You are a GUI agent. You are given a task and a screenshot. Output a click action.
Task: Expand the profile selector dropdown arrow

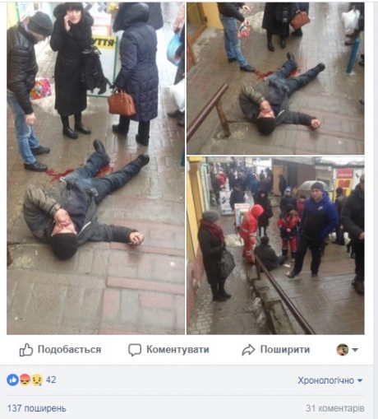click(x=355, y=350)
